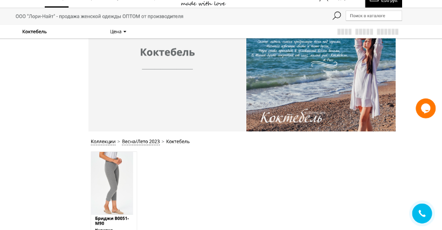442x230 pixels.
Task: Open the shopping cart showing 0,00 руб.
Action: pyautogui.click(x=383, y=3)
